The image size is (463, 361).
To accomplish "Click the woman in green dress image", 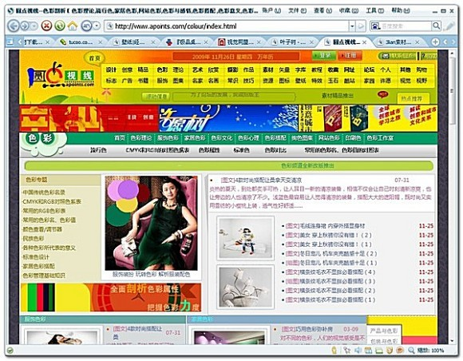I will [x=151, y=223].
